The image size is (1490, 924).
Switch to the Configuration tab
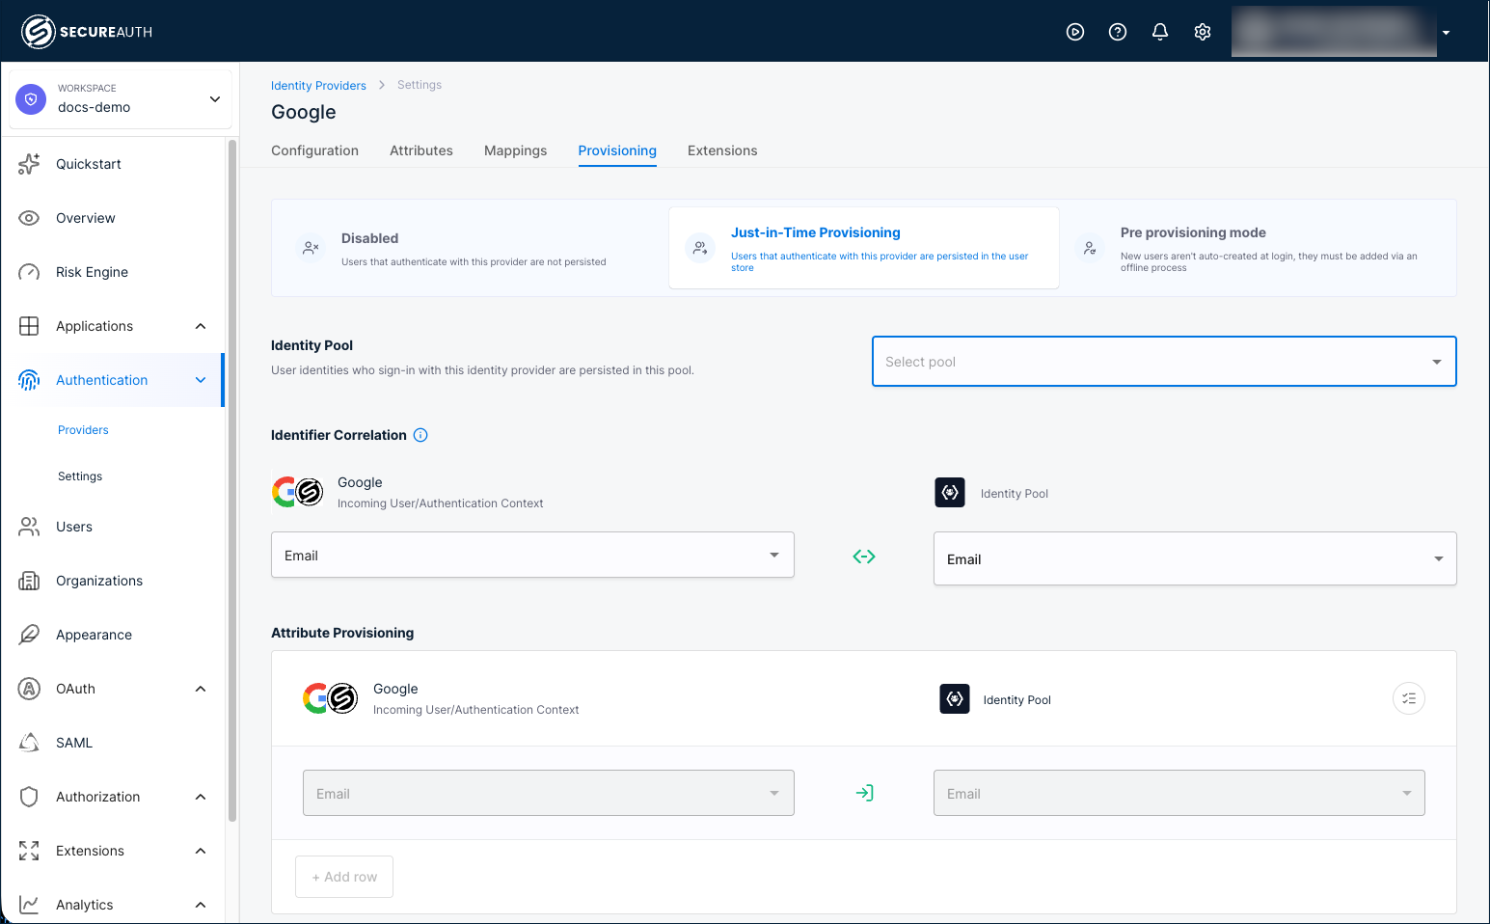(314, 150)
